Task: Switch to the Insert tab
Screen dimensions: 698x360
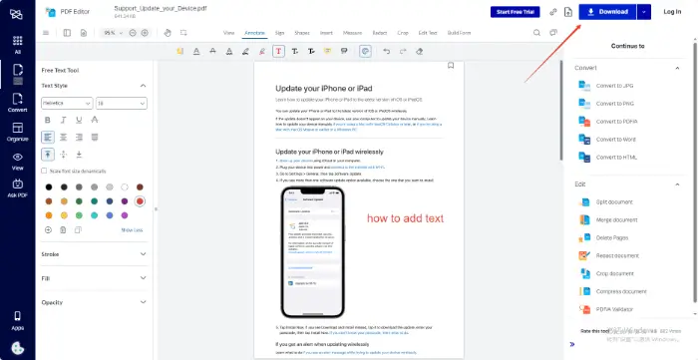Action: [x=326, y=33]
